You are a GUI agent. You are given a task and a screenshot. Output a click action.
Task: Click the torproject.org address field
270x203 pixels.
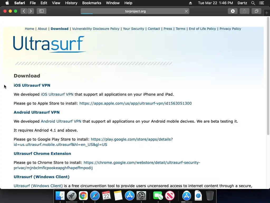[135, 11]
